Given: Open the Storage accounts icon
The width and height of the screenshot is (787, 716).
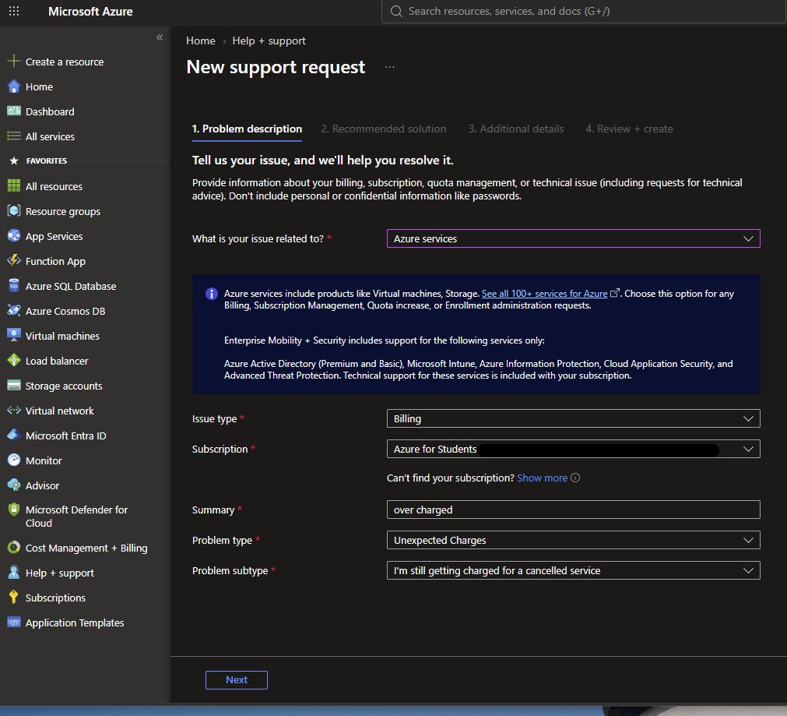Looking at the screenshot, I should (14, 386).
